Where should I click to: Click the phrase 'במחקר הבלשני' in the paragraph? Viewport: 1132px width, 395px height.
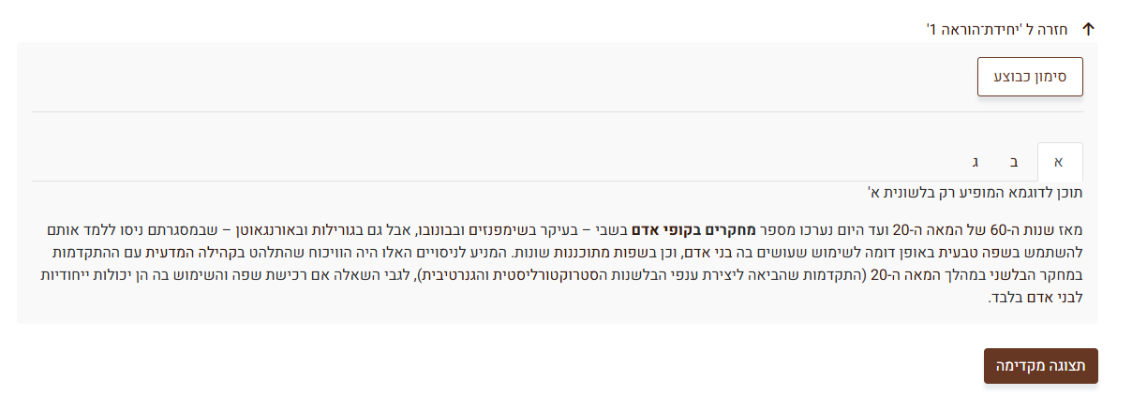[1046, 275]
